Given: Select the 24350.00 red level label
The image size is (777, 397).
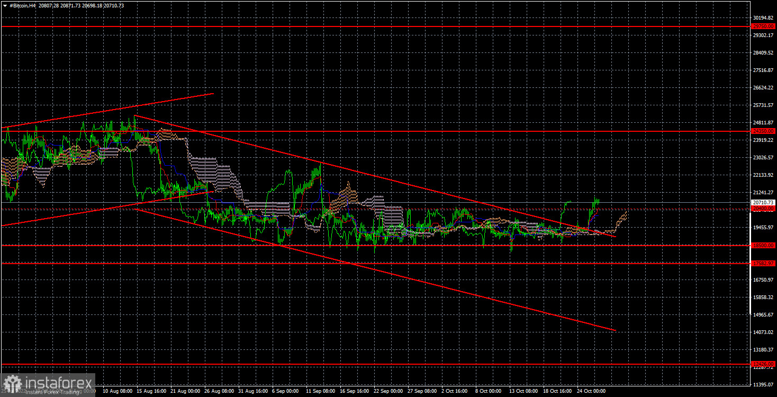Looking at the screenshot, I should pos(763,131).
